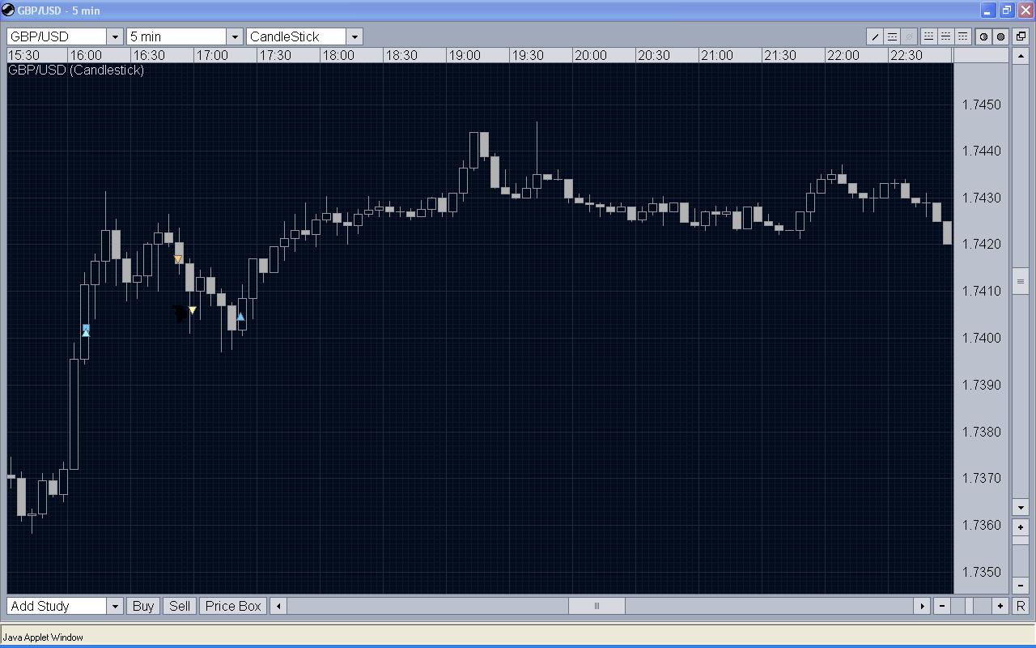
Task: Click the detach chart window icon
Action: click(1021, 36)
